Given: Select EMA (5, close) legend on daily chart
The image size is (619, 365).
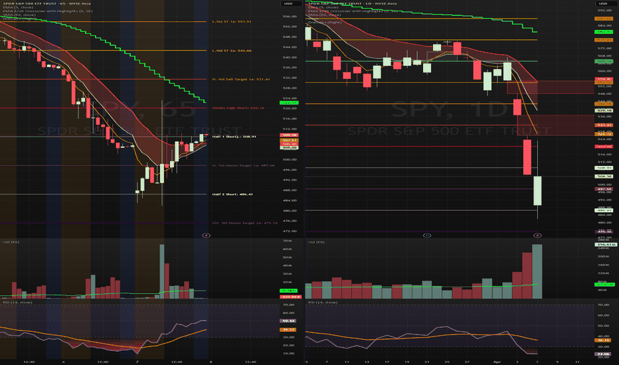Looking at the screenshot, I should tap(323, 7).
